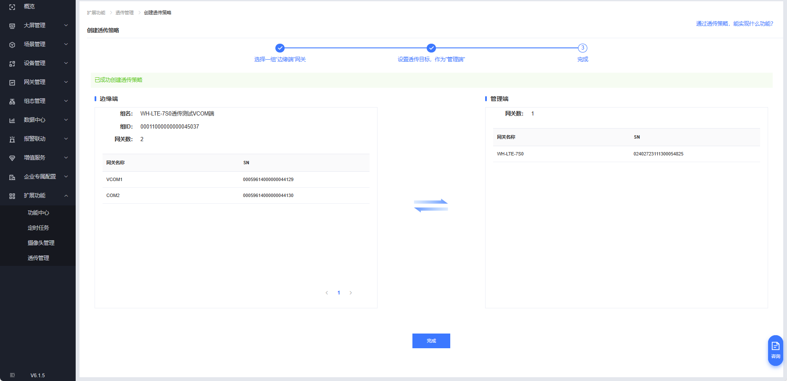Click the 数据中心 bar chart icon
The width and height of the screenshot is (787, 381).
pos(12,120)
